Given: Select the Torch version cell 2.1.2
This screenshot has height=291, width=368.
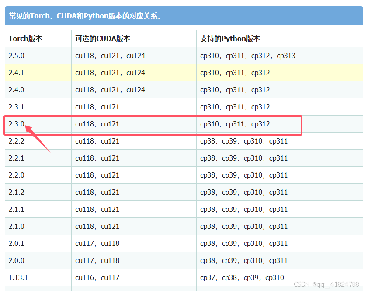Looking at the screenshot, I should [x=38, y=192].
